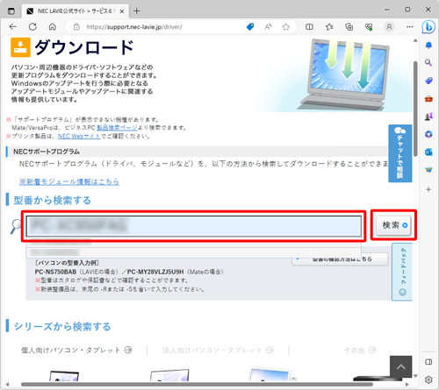The image size is (439, 390).
Task: Open tab actions menu icon
Action: (11, 11)
